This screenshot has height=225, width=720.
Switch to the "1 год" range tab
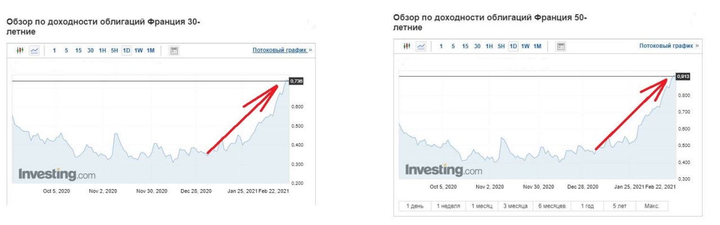coord(587,206)
